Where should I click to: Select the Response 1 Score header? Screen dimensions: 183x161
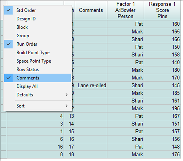(162, 10)
